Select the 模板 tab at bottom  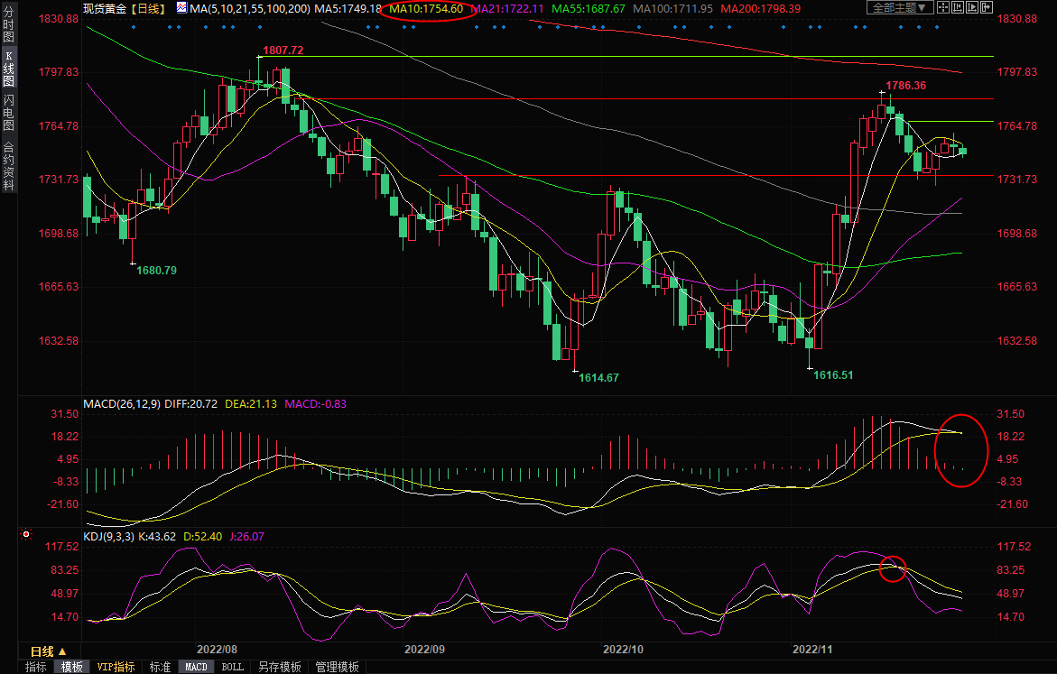coord(72,667)
